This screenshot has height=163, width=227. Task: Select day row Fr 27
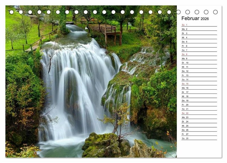199,134
